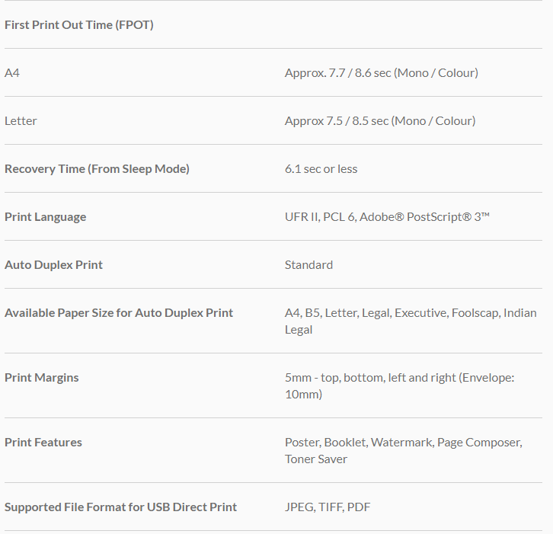Click the 'Toner Saver' text

[x=316, y=459]
